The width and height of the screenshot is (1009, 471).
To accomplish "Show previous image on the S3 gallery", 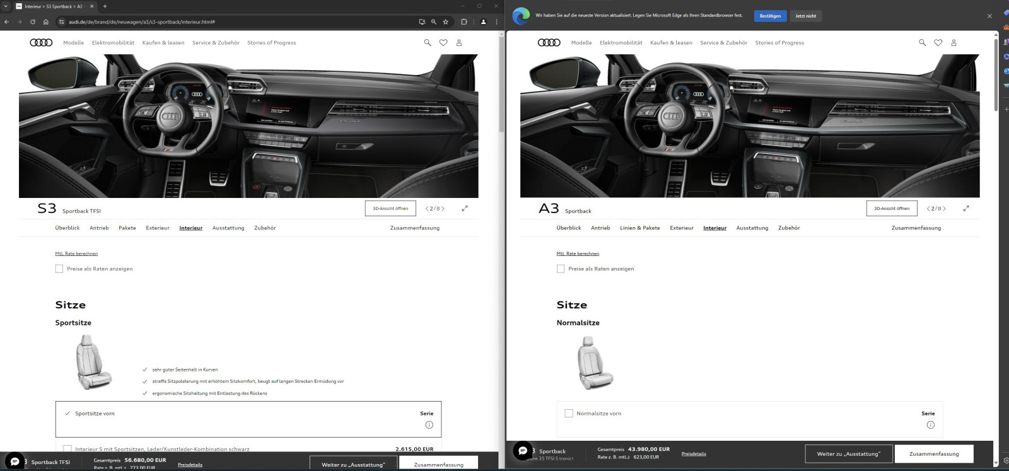I will 427,208.
